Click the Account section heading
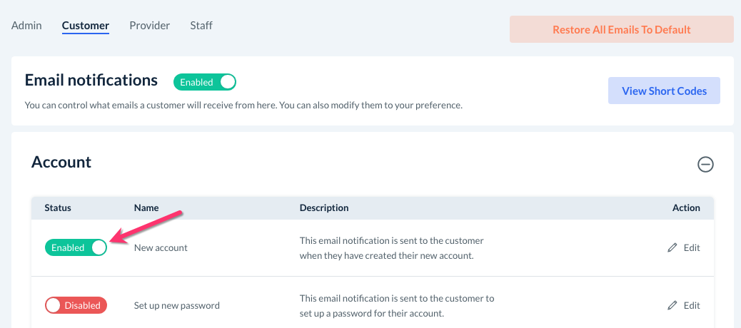This screenshot has height=328, width=741. point(61,162)
